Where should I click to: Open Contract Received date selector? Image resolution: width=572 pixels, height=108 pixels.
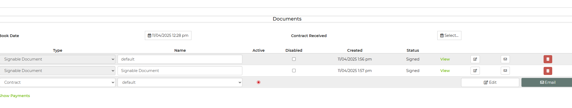pyautogui.click(x=449, y=35)
